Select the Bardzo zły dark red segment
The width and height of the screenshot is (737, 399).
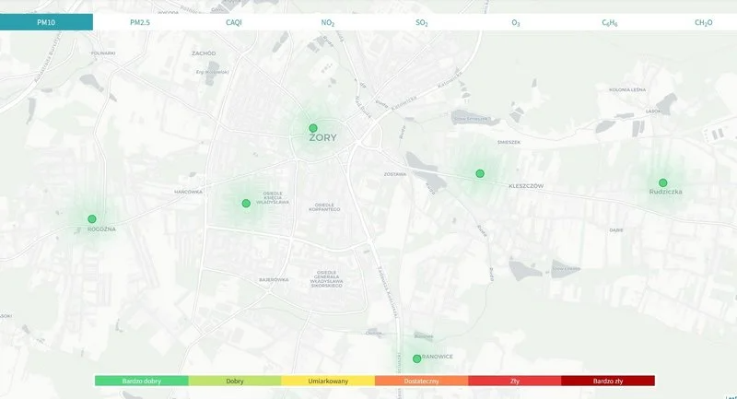point(608,381)
